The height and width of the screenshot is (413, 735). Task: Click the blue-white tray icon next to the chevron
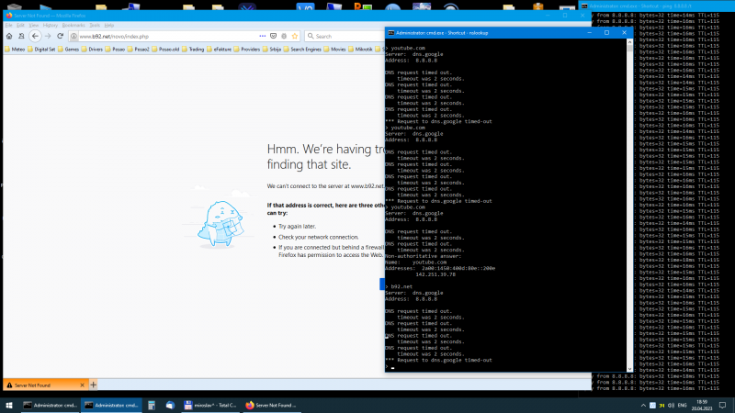(x=652, y=405)
